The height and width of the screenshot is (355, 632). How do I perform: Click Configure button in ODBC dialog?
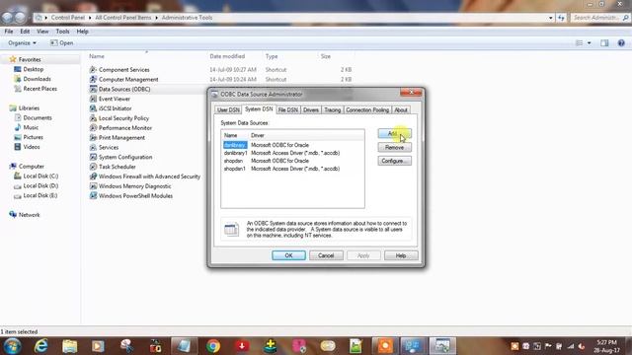coord(395,161)
